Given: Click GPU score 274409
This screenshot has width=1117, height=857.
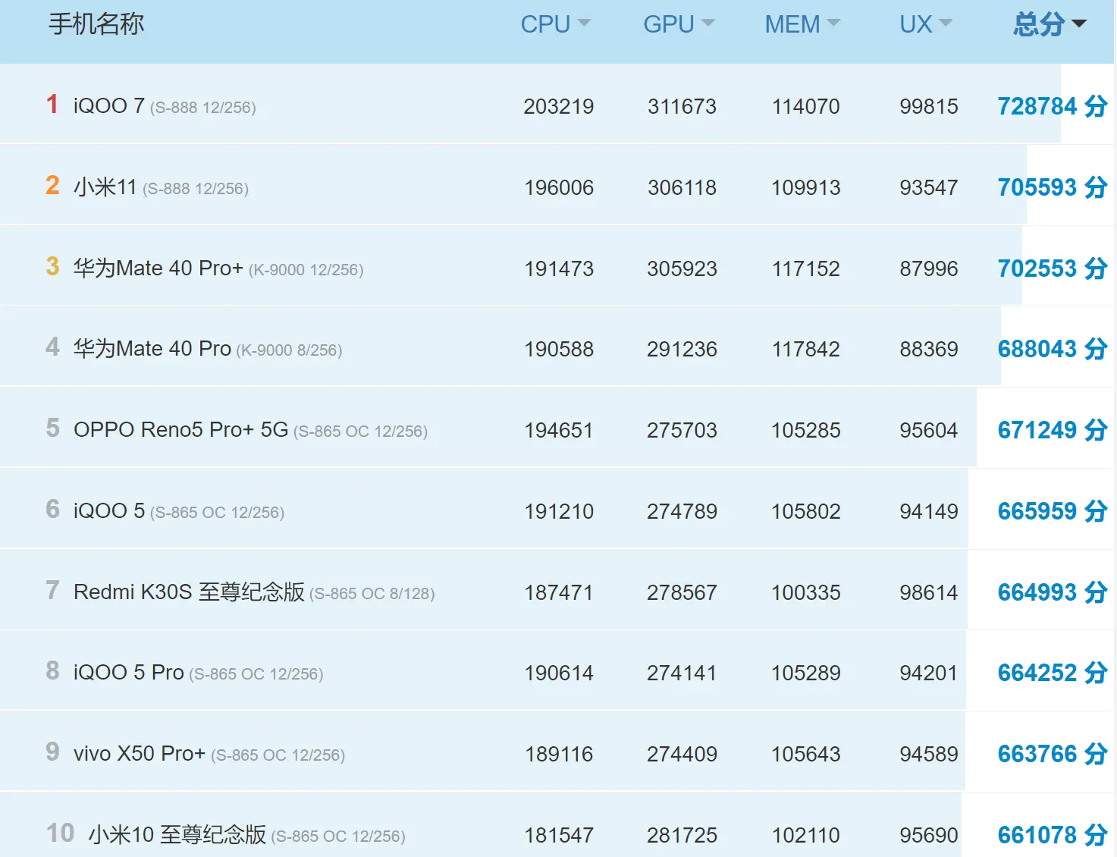Looking at the screenshot, I should pos(682,754).
